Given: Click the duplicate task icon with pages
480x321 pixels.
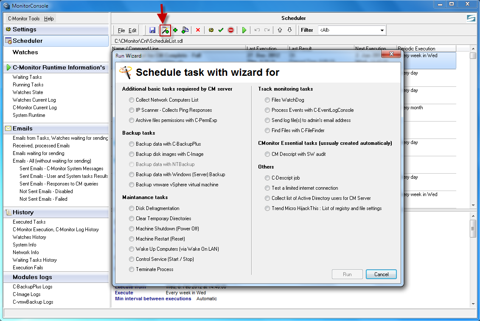Looking at the screenshot, I should [185, 30].
